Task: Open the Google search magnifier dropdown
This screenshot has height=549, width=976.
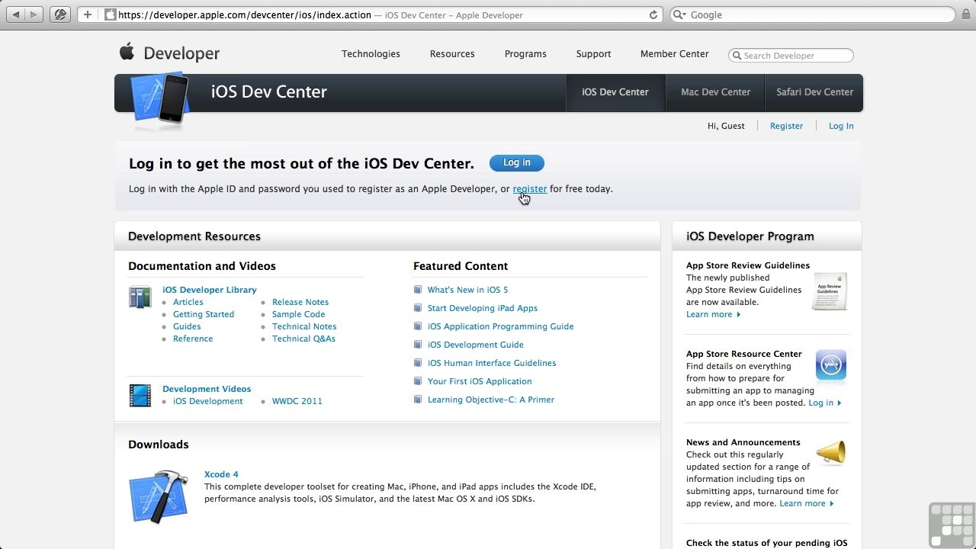Action: pos(679,14)
